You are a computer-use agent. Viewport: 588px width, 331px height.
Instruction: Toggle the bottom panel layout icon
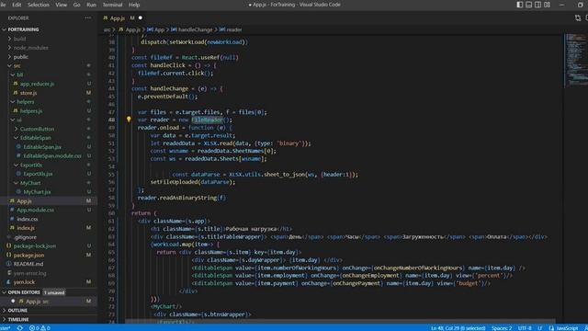click(529, 5)
